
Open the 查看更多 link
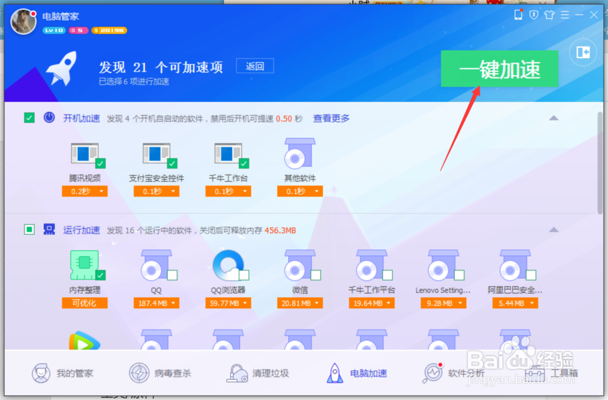click(x=331, y=118)
